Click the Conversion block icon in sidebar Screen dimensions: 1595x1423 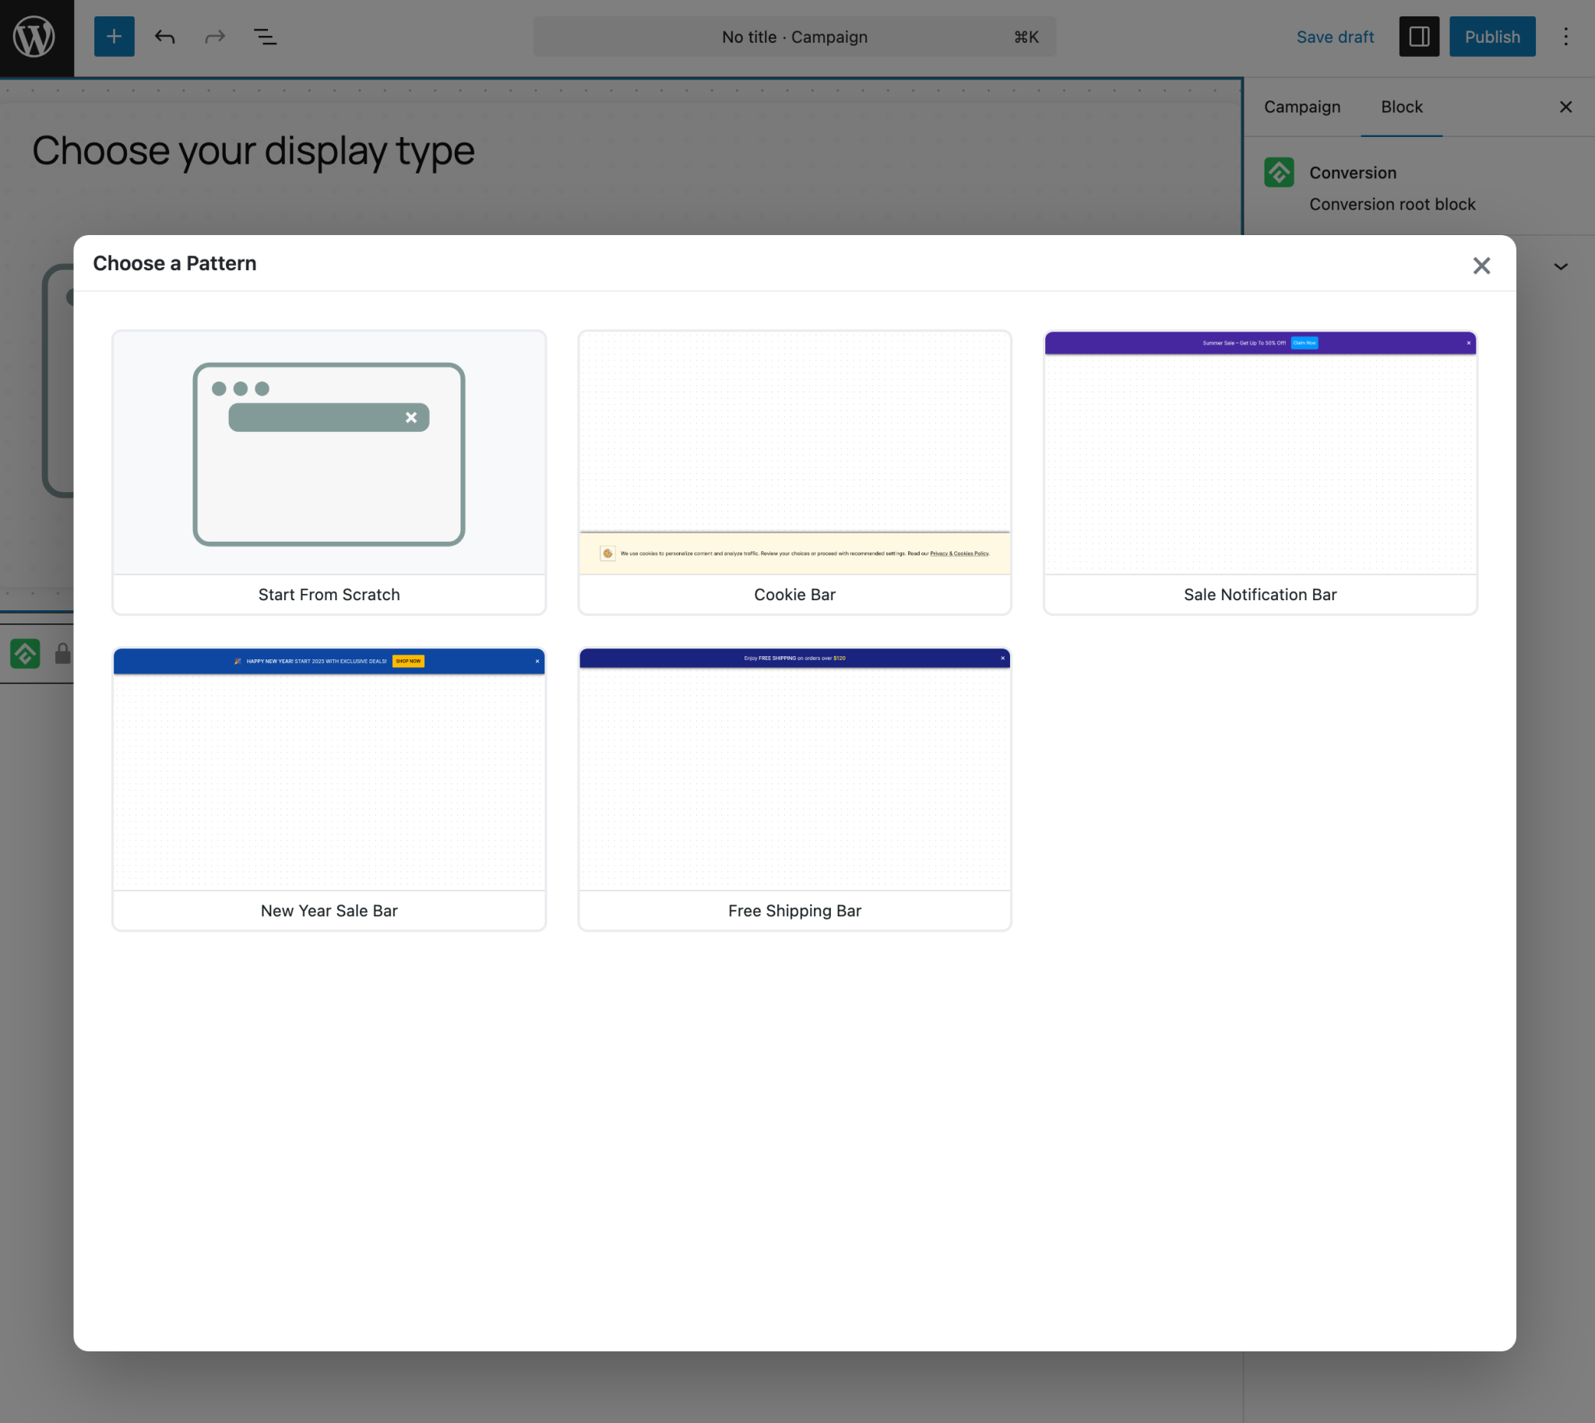(1279, 172)
